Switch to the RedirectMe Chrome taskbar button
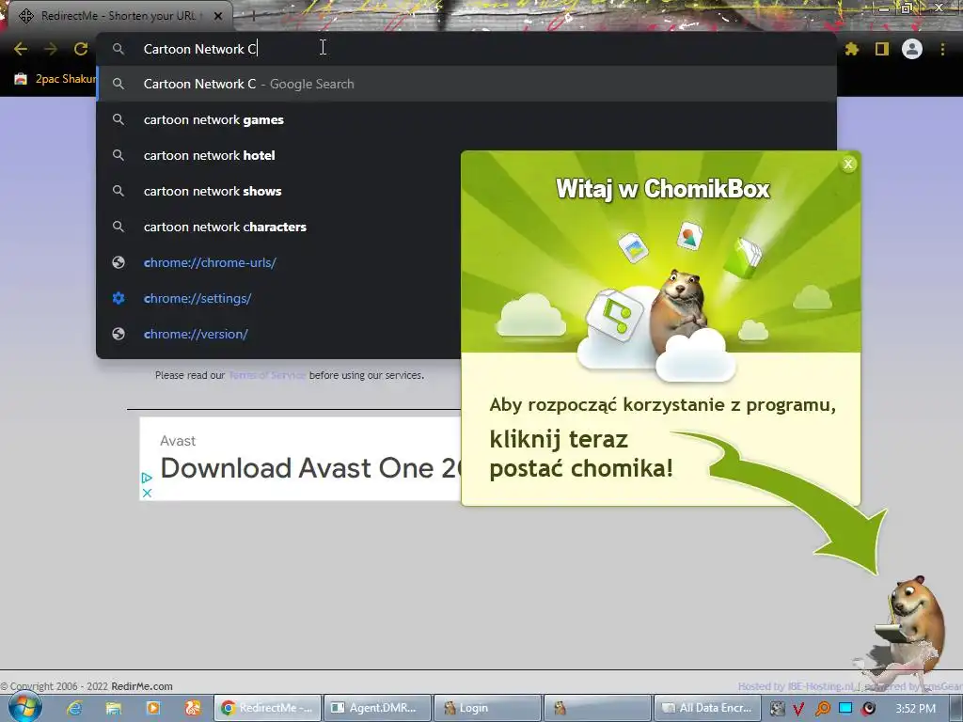 coord(267,708)
